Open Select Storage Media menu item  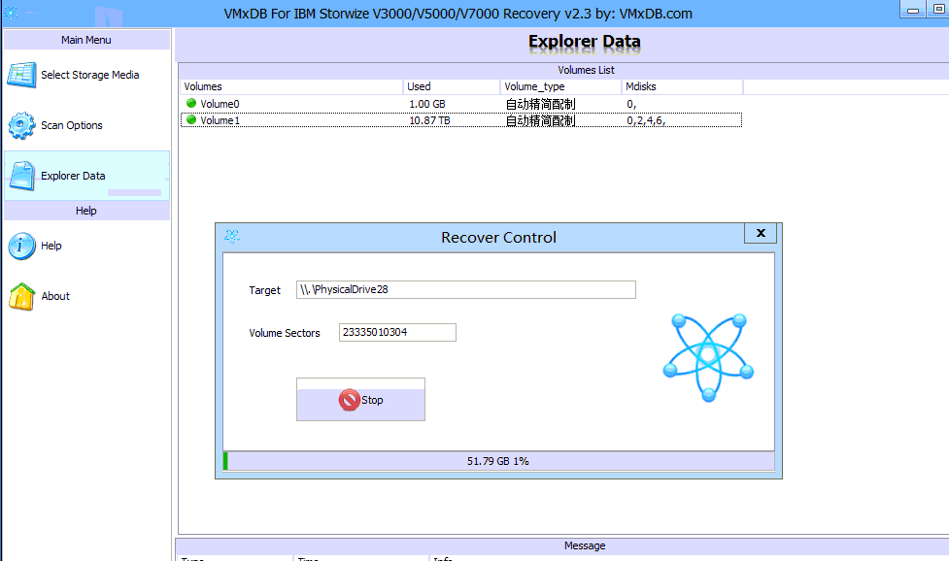86,75
